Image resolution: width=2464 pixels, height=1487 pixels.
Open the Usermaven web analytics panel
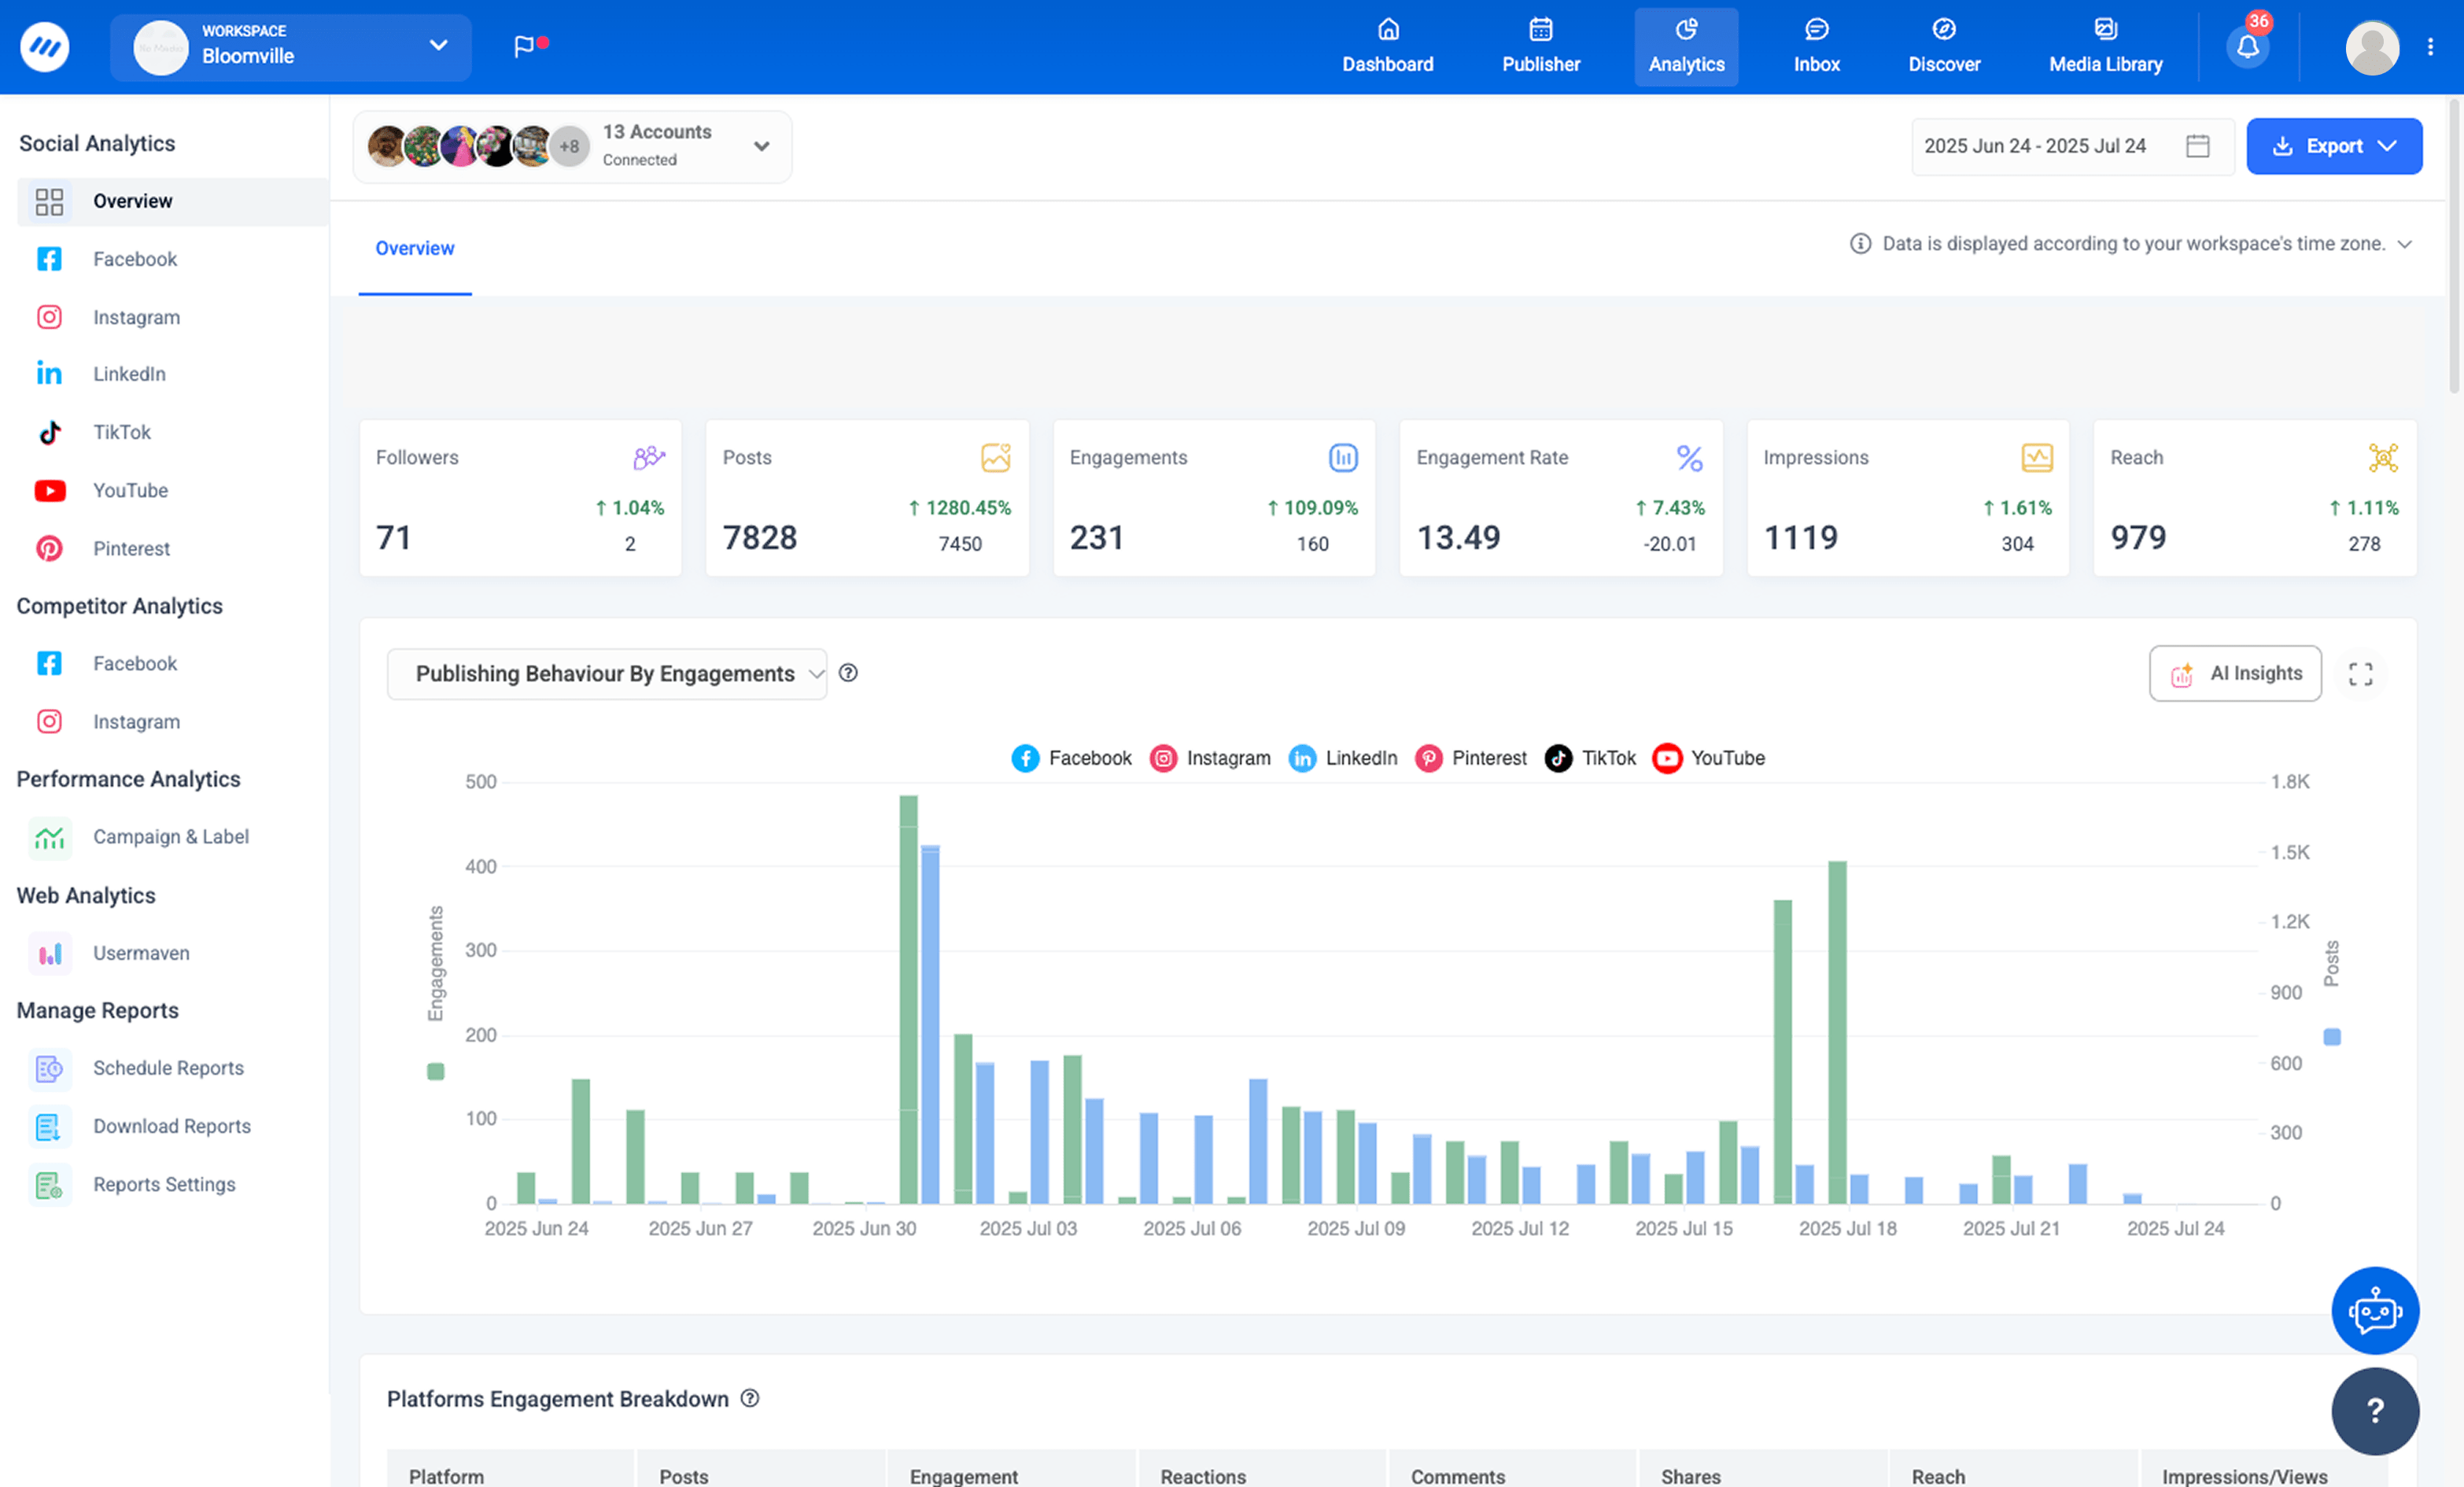141,952
